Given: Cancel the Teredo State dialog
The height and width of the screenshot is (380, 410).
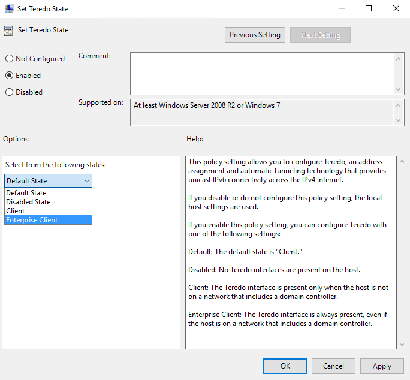Looking at the screenshot, I should tap(333, 366).
